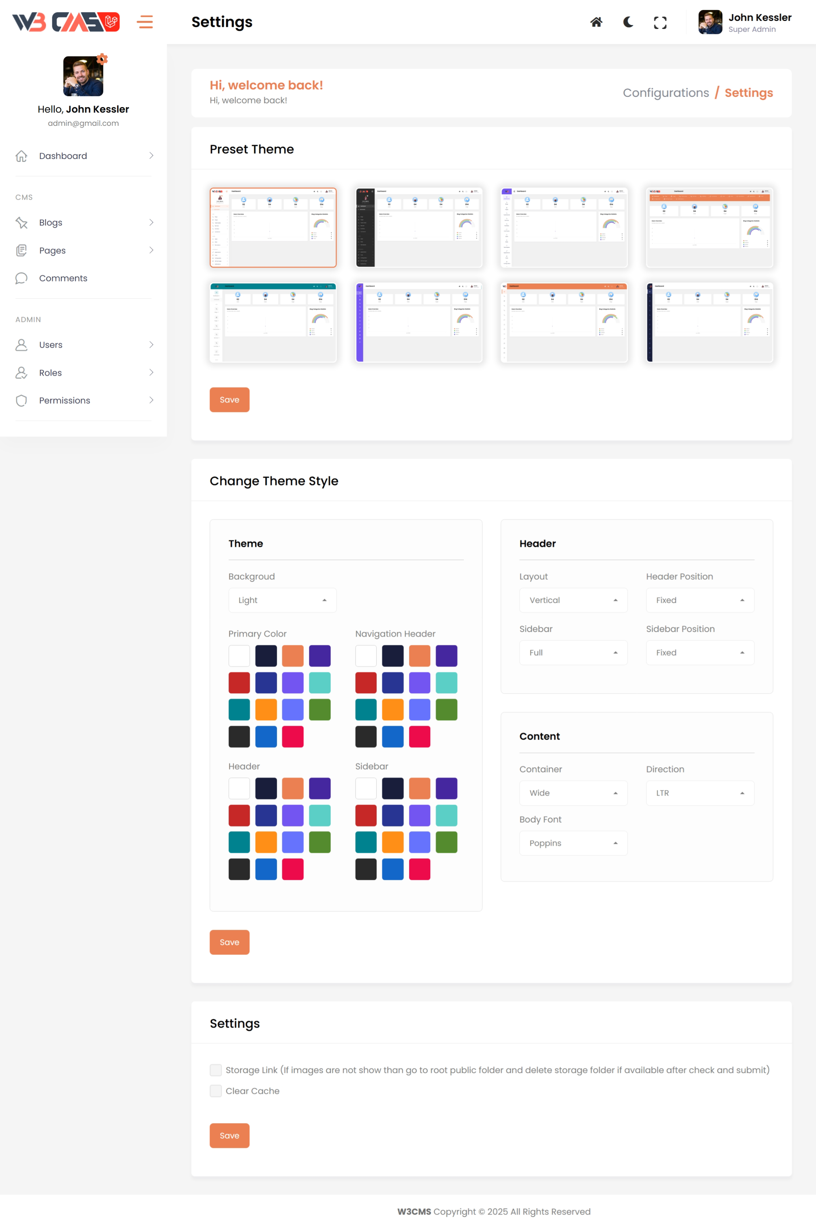
Task: Enter fullscreen with the expand icon
Action: pos(660,22)
